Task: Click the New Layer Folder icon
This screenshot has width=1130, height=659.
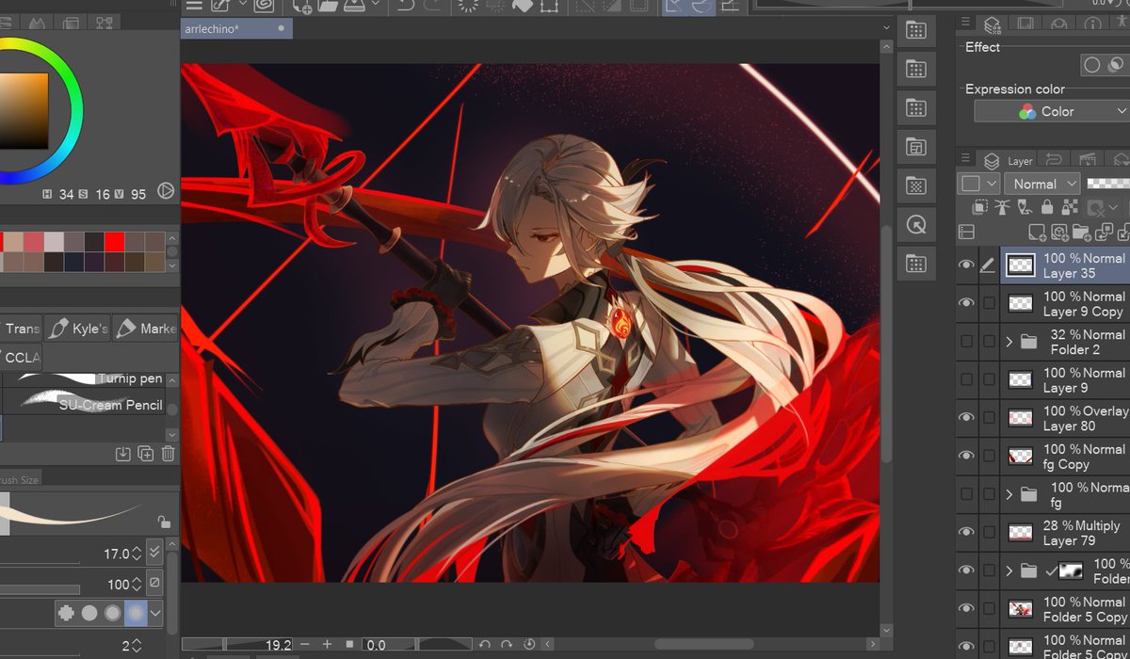Action: [x=1080, y=232]
